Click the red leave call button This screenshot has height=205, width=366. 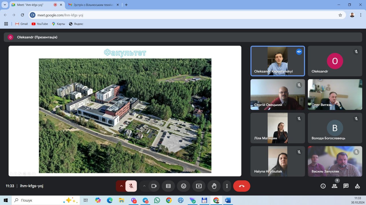242,186
